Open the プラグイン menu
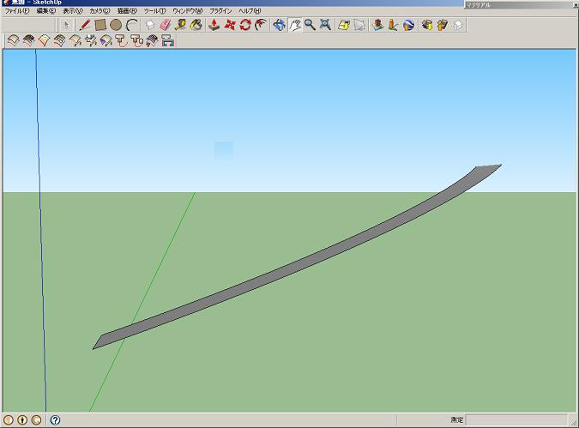579x428 pixels. pos(220,11)
